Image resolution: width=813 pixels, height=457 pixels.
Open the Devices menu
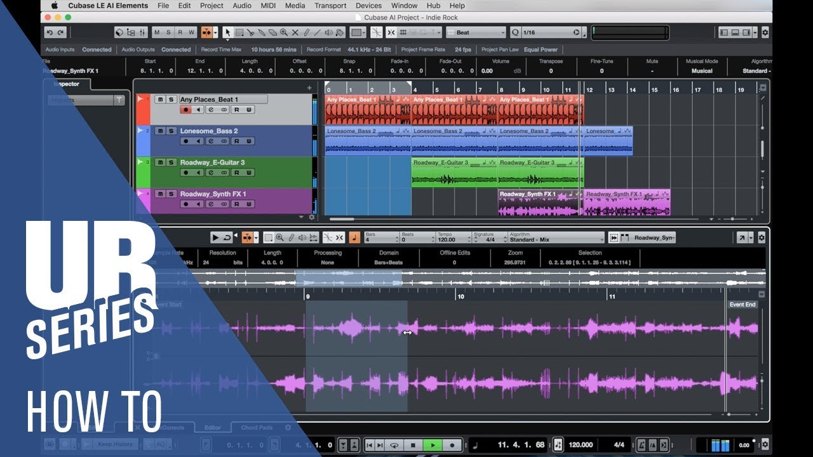tap(369, 6)
